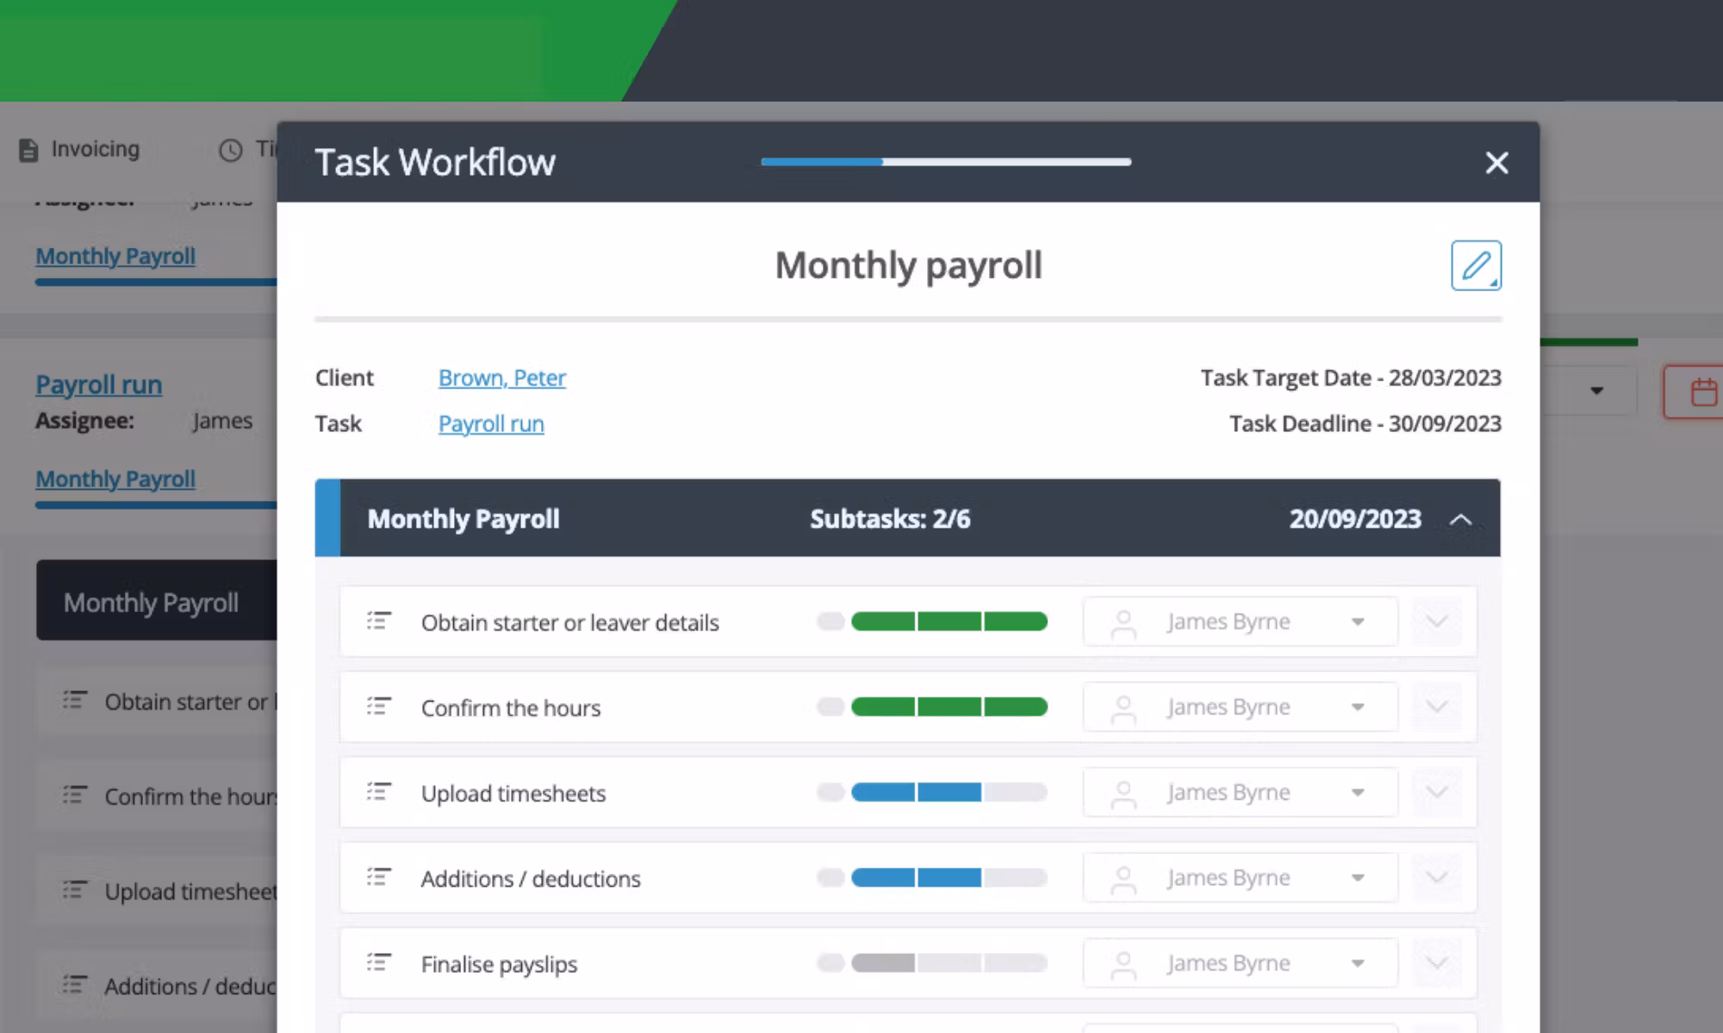Expand details for the Additions / deductions subtask
Viewport: 1723px width, 1033px height.
[1436, 877]
